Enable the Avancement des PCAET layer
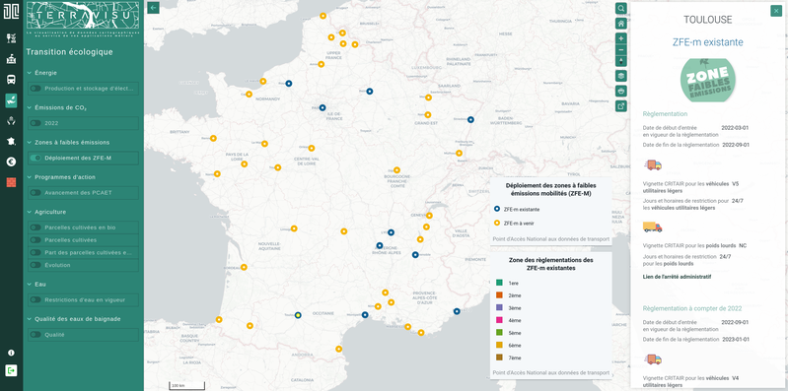 pos(36,193)
